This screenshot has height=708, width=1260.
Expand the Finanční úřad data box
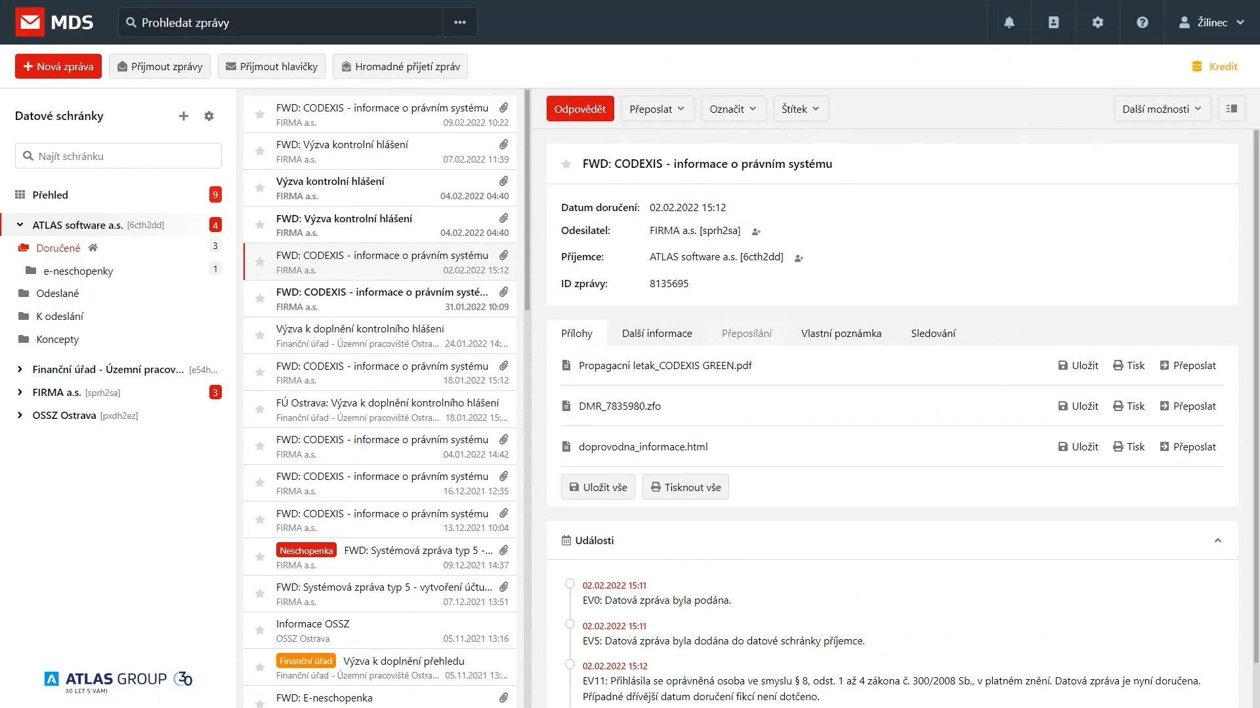pyautogui.click(x=20, y=369)
